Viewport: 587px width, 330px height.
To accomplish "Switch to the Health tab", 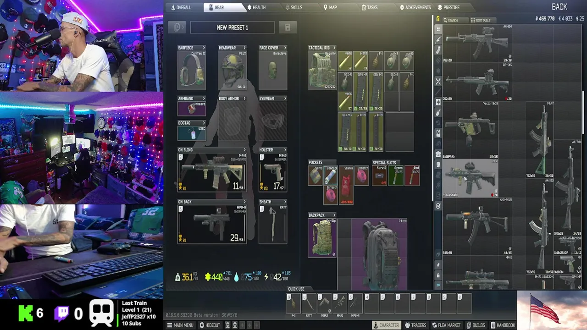I will (x=256, y=7).
